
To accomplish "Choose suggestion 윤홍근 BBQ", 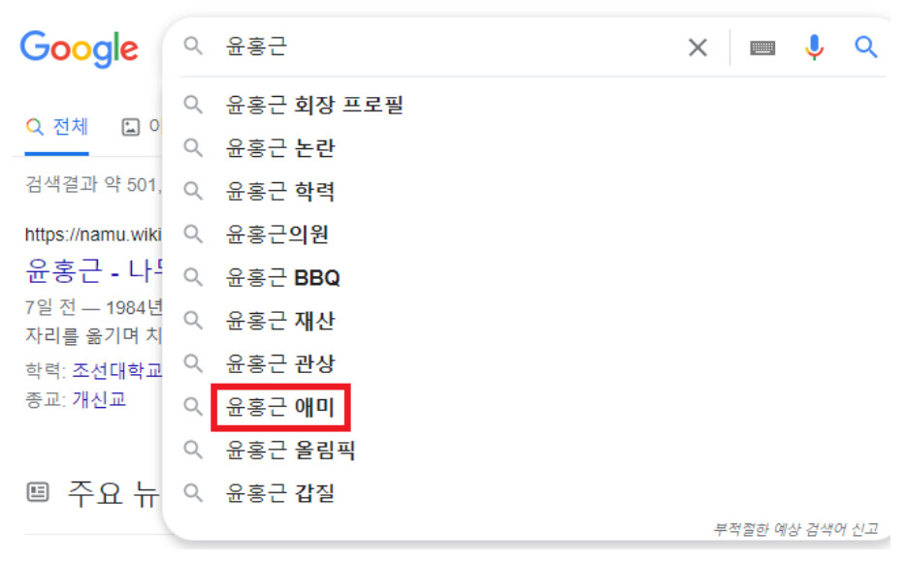I will pyautogui.click(x=283, y=278).
